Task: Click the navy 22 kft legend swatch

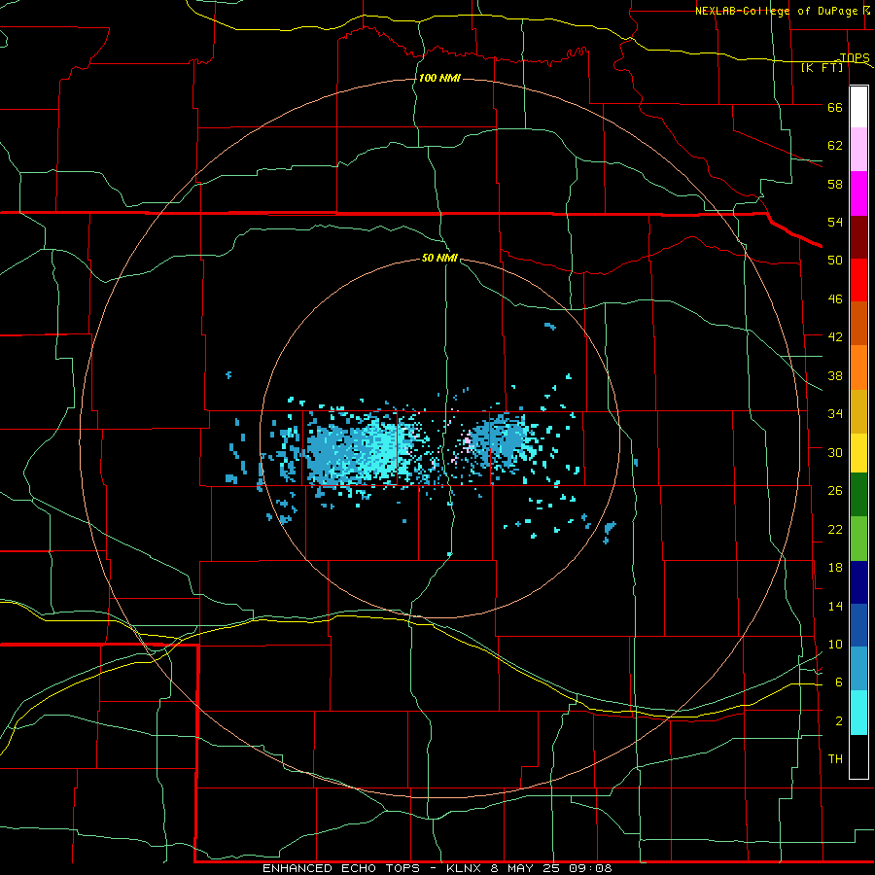Action: click(x=858, y=582)
